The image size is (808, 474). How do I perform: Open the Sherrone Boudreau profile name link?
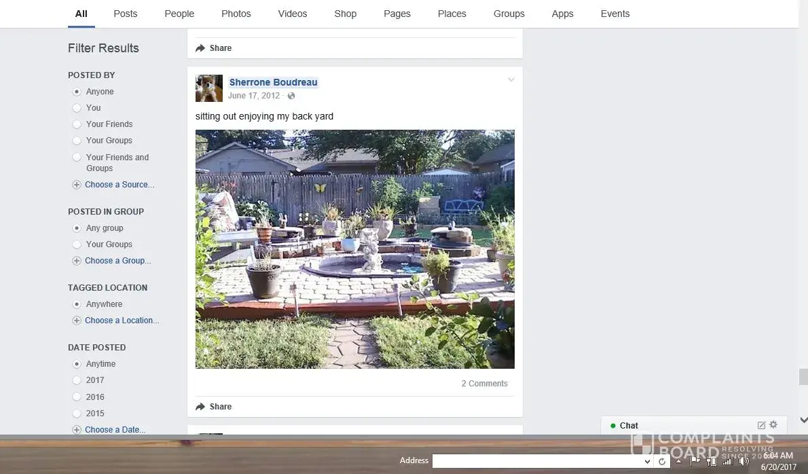pyautogui.click(x=273, y=82)
